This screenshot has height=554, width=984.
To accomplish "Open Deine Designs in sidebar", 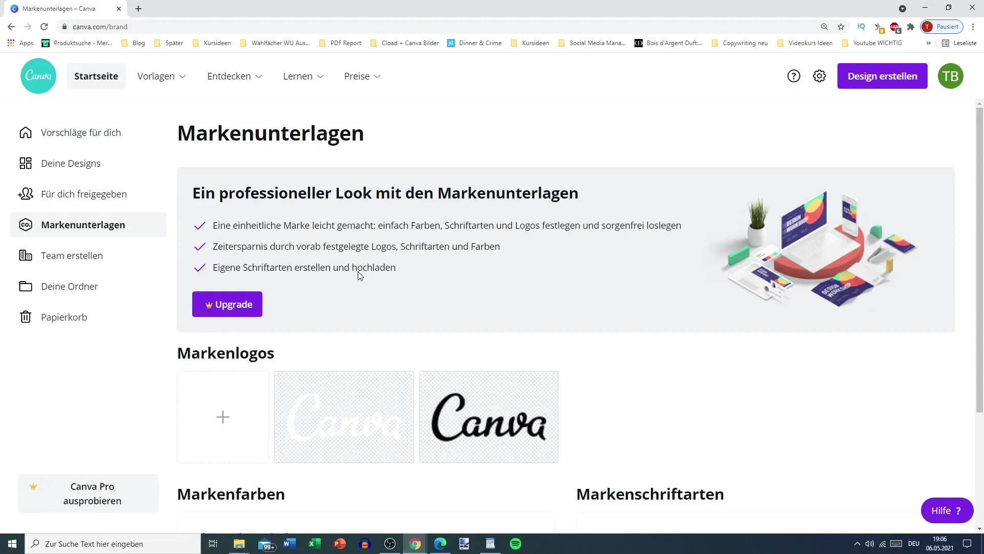I will 88,163.
